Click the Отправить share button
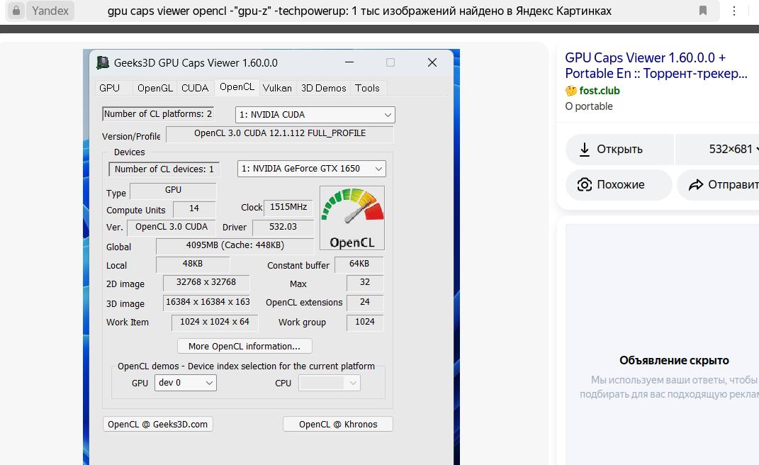 (x=718, y=184)
